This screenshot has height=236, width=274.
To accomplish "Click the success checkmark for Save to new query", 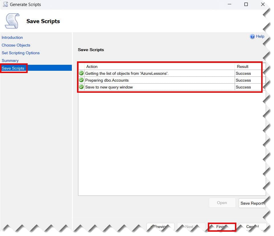I will [81, 87].
